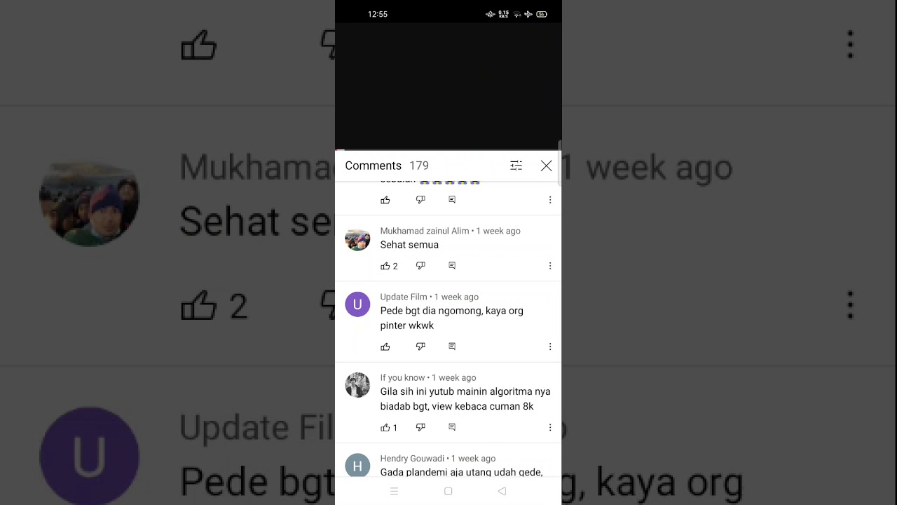Open more options for If you know comment
The width and height of the screenshot is (897, 505).
[x=550, y=427]
